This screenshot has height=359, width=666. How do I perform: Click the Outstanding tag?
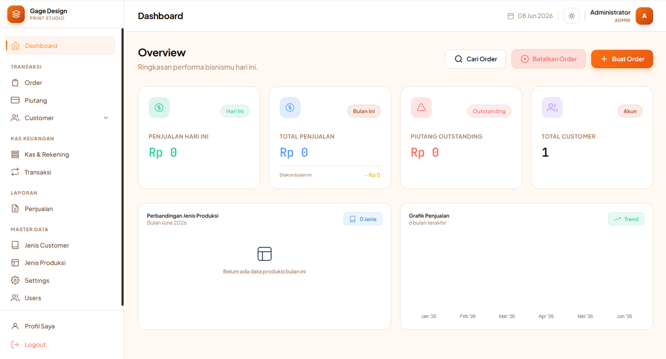click(x=489, y=111)
